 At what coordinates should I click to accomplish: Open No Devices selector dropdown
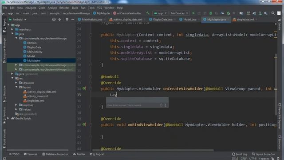click(x=180, y=13)
